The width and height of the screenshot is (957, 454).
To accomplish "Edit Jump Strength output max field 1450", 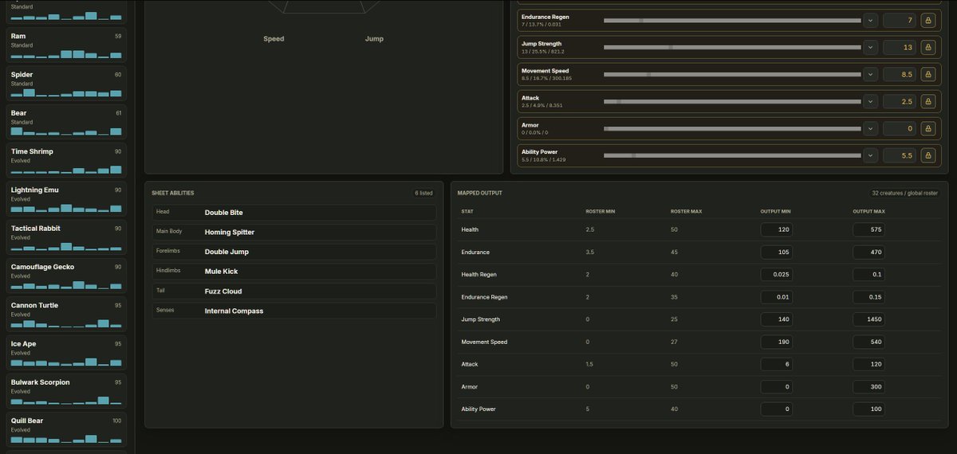I will click(x=868, y=319).
